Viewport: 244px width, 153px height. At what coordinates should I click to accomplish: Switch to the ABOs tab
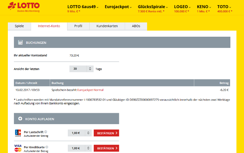(136, 26)
